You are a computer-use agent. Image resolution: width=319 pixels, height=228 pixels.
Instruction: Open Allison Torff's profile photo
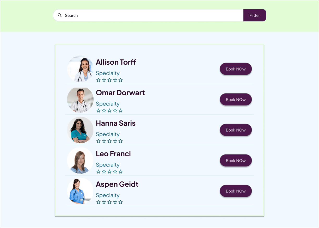point(80,69)
